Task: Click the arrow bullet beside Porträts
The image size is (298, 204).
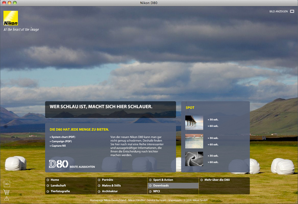Action: click(x=99, y=180)
